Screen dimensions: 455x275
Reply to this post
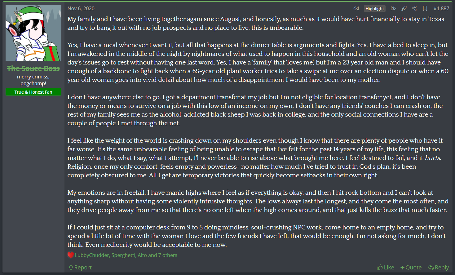tap(438, 267)
